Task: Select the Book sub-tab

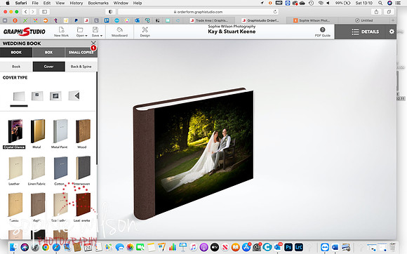Action: point(16,67)
